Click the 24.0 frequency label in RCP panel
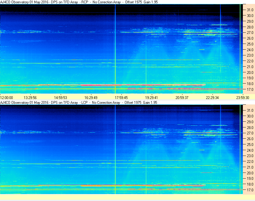The image size is (255, 201). pyautogui.click(x=250, y=50)
